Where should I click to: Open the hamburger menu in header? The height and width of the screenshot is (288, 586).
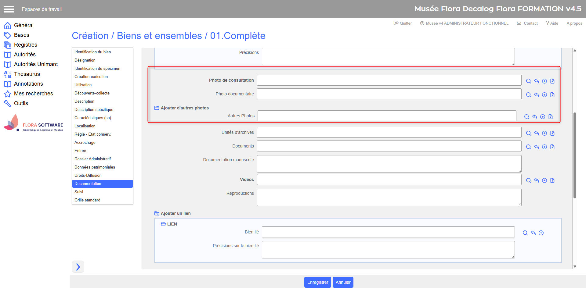tap(9, 9)
